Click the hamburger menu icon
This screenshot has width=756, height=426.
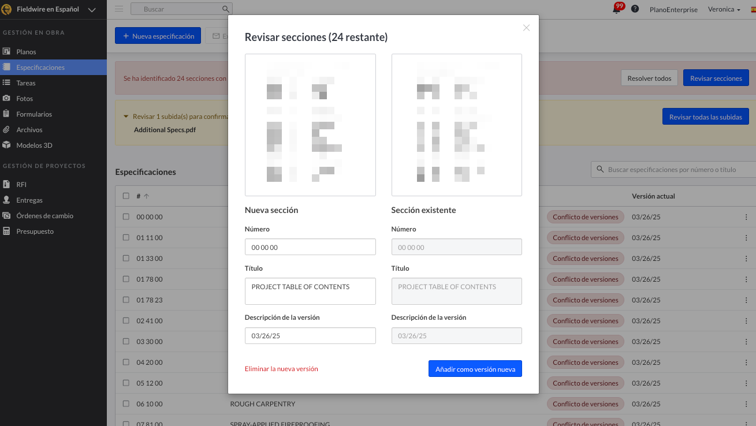click(119, 9)
